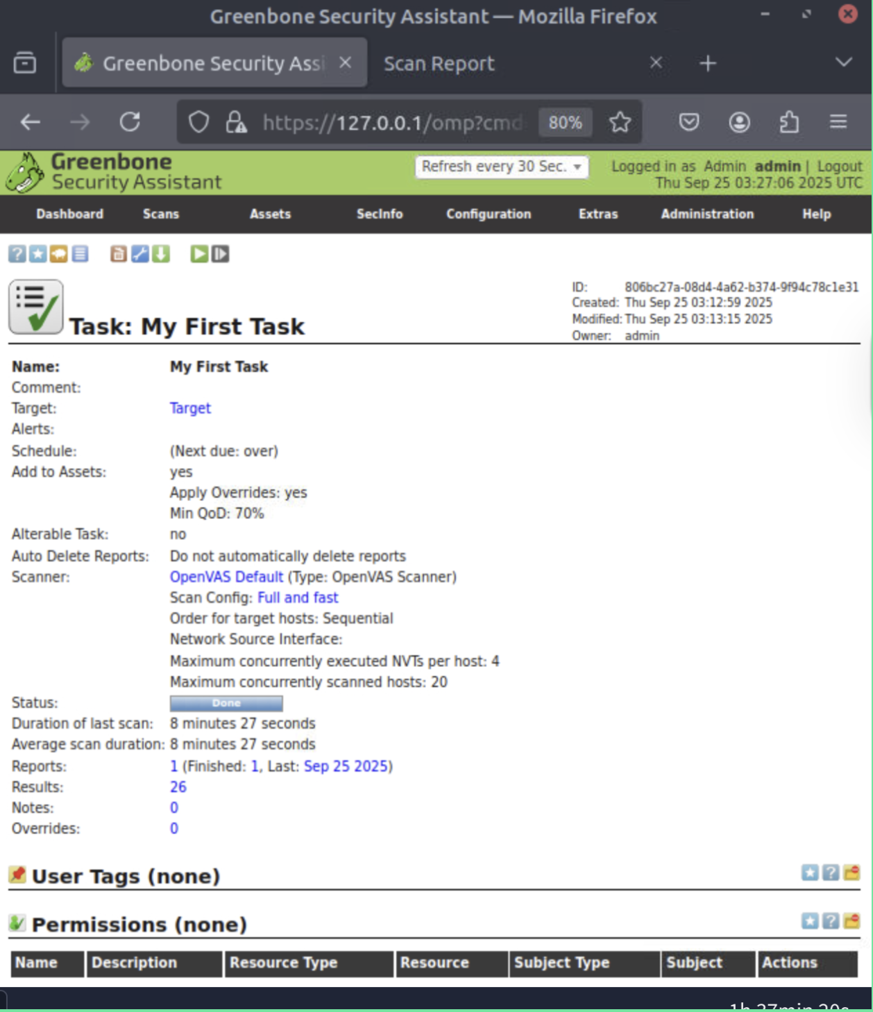Click the shield tracking protection icon
The width and height of the screenshot is (873, 1012).
[x=199, y=123]
